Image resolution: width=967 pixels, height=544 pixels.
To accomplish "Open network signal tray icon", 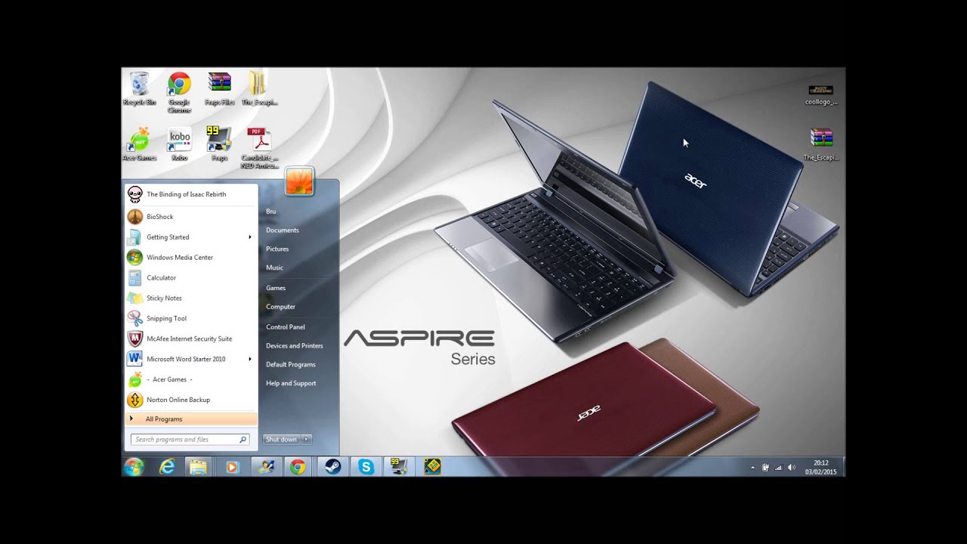I will (x=778, y=468).
